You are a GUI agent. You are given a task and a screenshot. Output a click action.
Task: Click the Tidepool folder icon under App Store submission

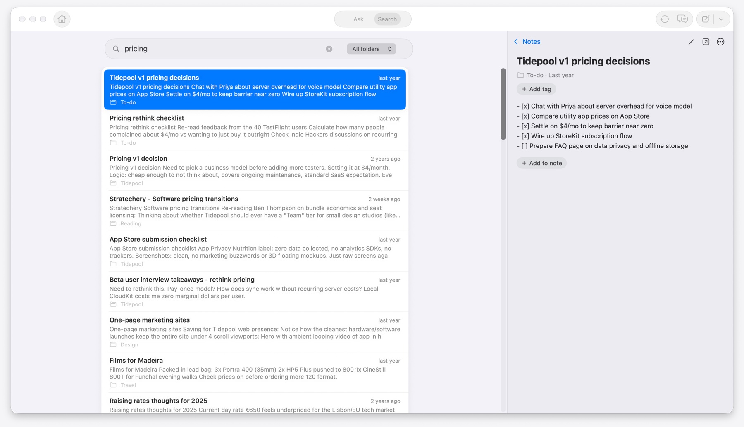[113, 264]
